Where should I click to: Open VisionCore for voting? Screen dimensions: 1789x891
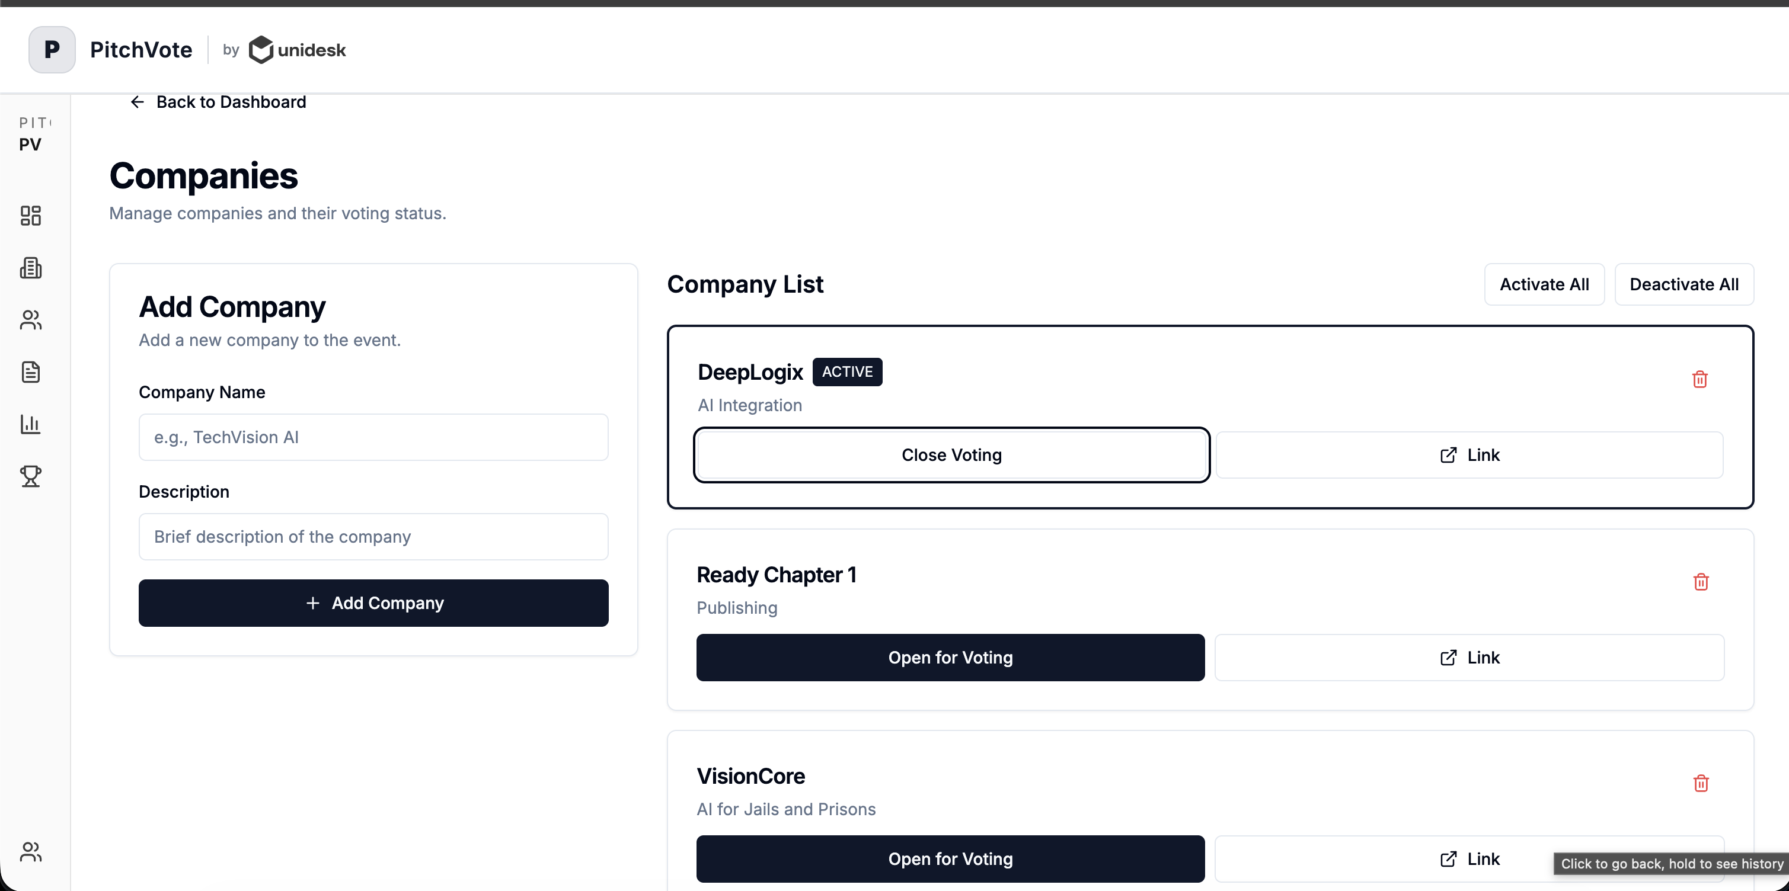(950, 858)
